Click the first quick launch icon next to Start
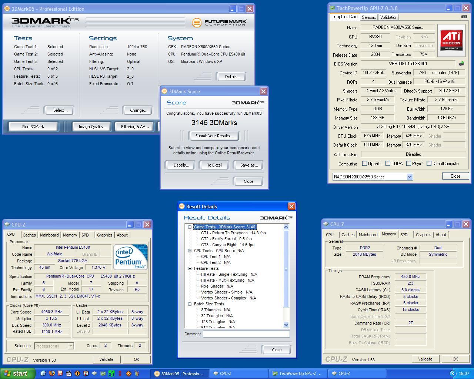Image resolution: width=474 pixels, height=379 pixels. tap(43, 373)
